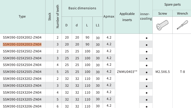Click the Applicable inserts header
The width and height of the screenshot is (191, 108).
127,16
